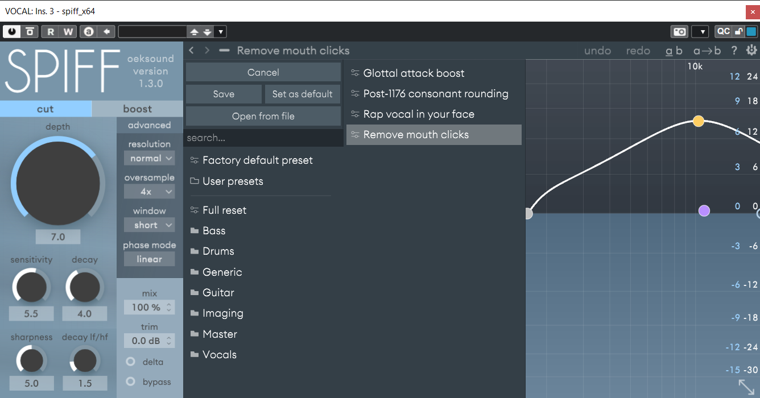
Task: Toggle the delta radio button
Action: [131, 362]
